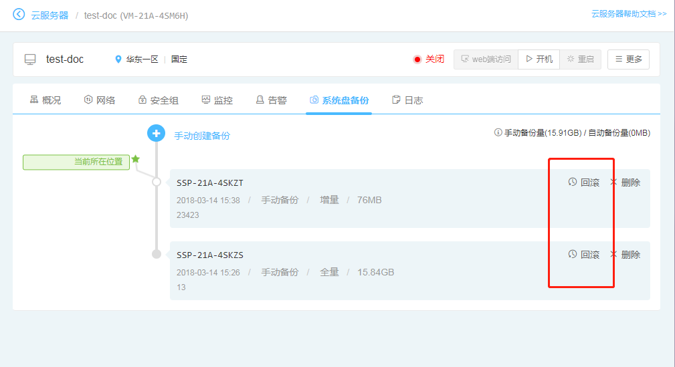This screenshot has height=367, width=675.
Task: Switch to the 安全组 tab
Action: coord(158,100)
